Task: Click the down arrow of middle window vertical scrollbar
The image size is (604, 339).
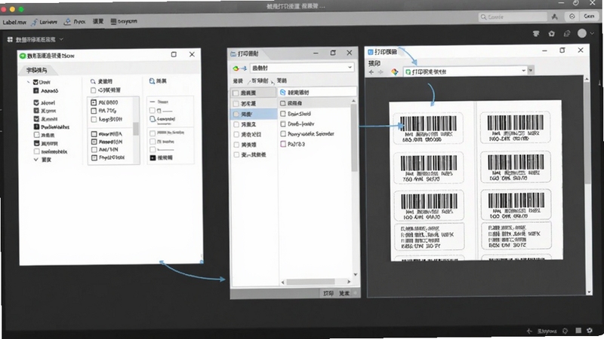Action: click(x=355, y=274)
